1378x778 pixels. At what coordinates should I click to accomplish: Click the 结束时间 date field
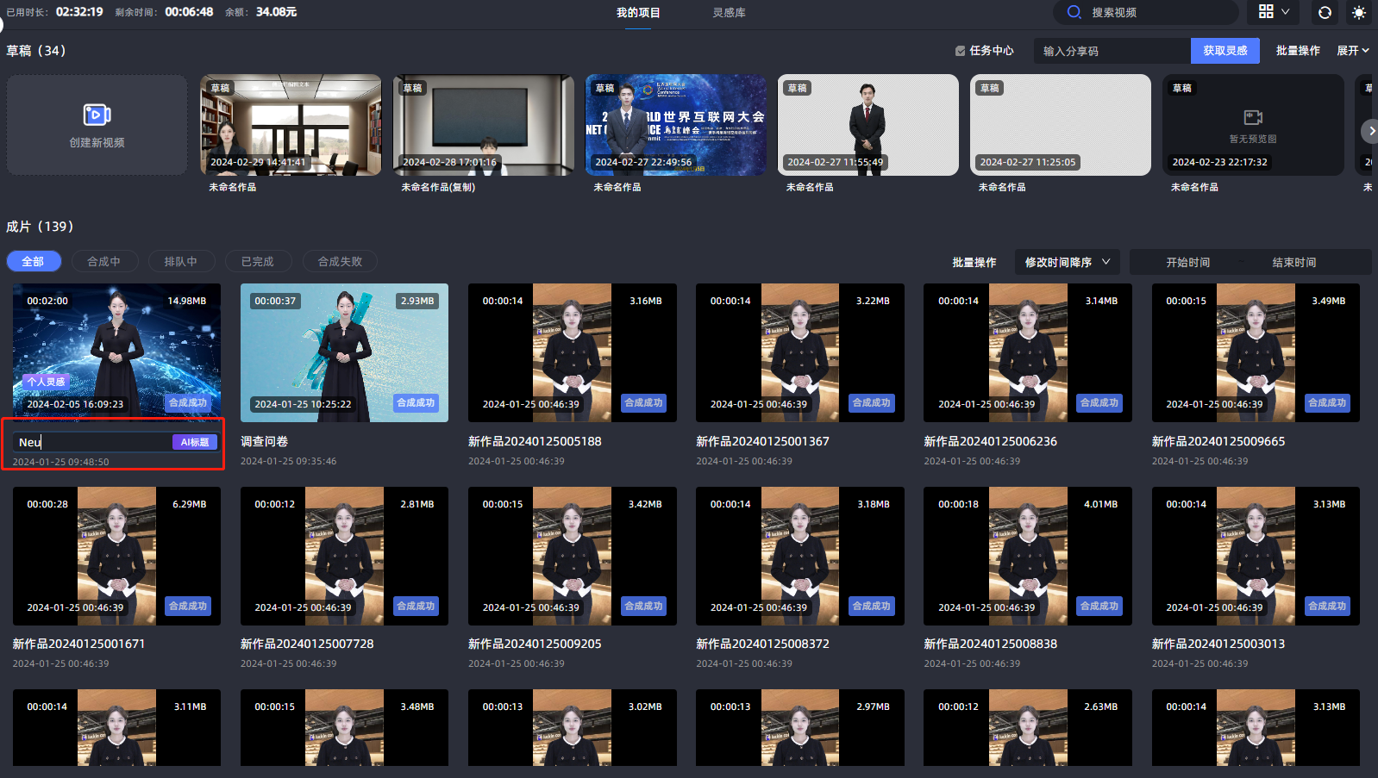[x=1294, y=262]
